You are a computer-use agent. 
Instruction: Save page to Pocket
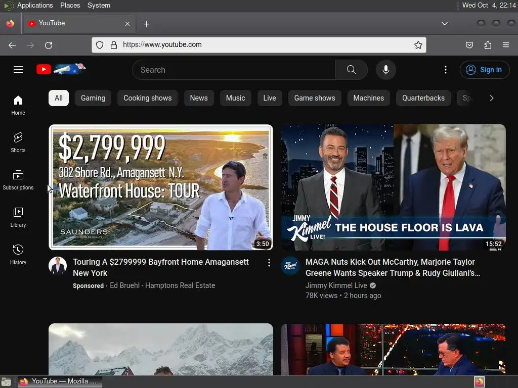pyautogui.click(x=469, y=45)
